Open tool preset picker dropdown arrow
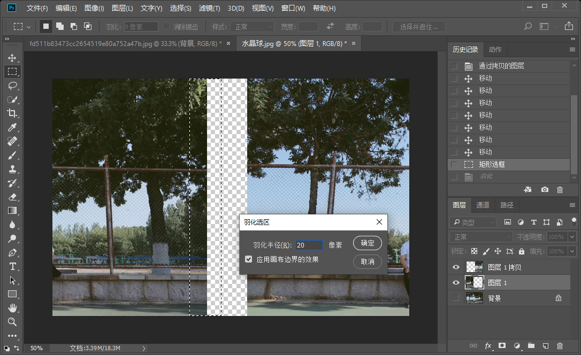The image size is (581, 355). click(x=28, y=27)
